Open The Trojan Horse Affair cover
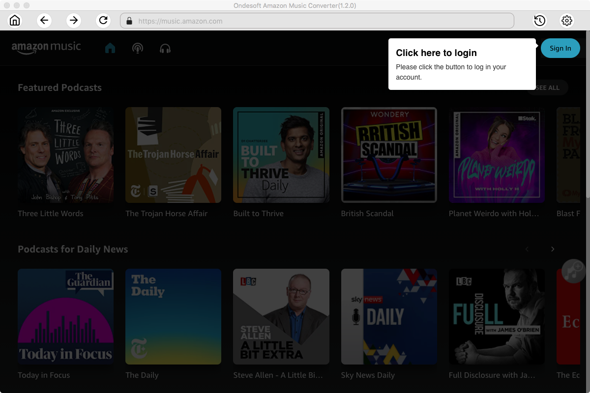This screenshot has height=393, width=590. (x=173, y=155)
